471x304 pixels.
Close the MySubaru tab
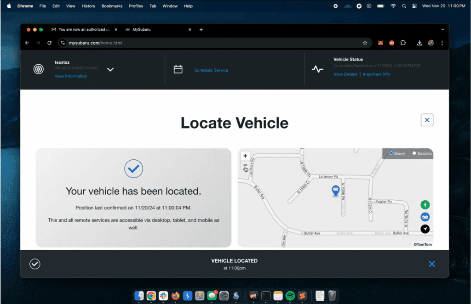tap(190, 29)
